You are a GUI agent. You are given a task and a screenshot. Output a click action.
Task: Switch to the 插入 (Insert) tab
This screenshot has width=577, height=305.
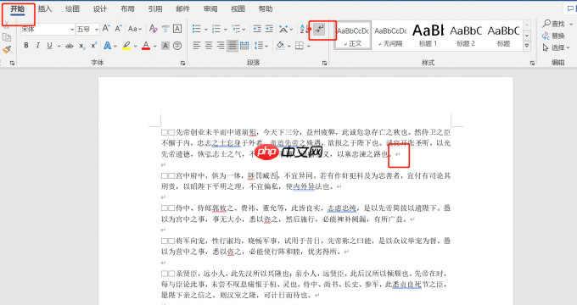pos(45,8)
